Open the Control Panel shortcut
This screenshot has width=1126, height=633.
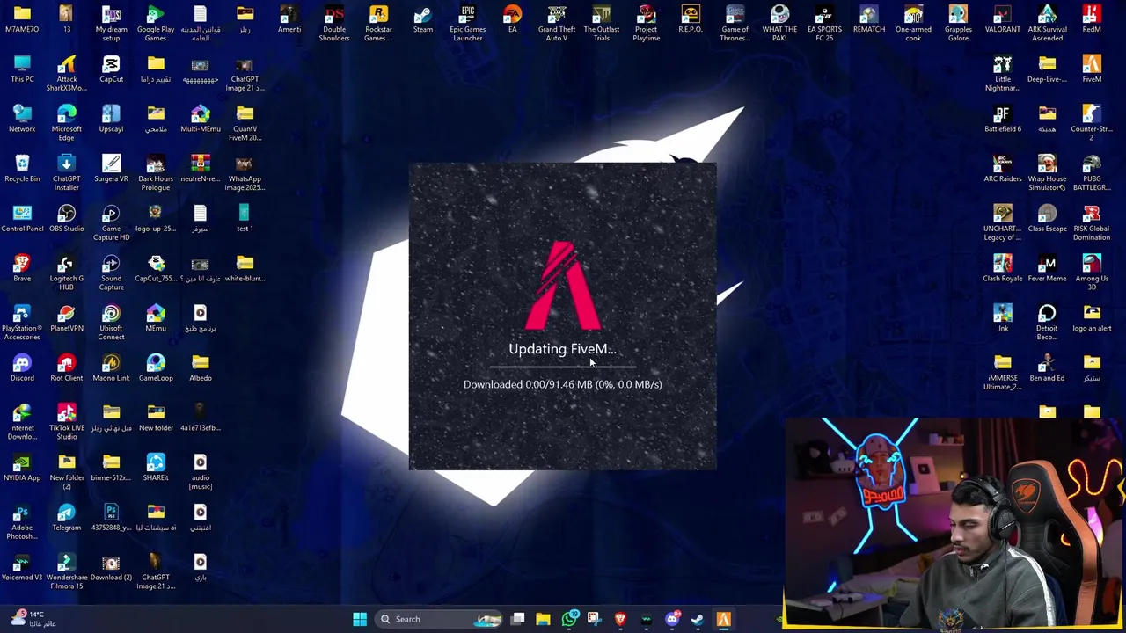(22, 219)
